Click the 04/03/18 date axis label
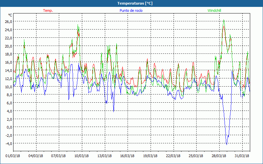This screenshot has width=263, height=164. click(36, 156)
